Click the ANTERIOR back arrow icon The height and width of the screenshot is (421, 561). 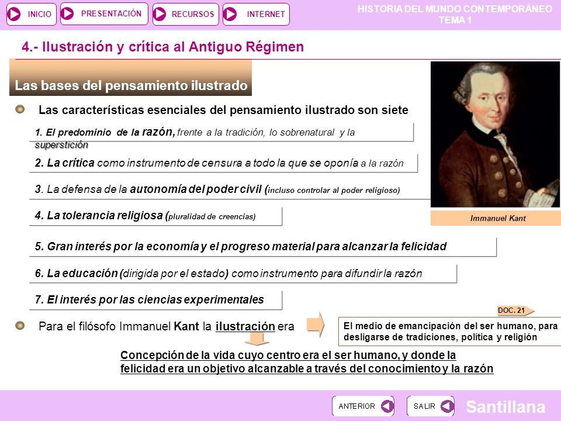tap(387, 406)
